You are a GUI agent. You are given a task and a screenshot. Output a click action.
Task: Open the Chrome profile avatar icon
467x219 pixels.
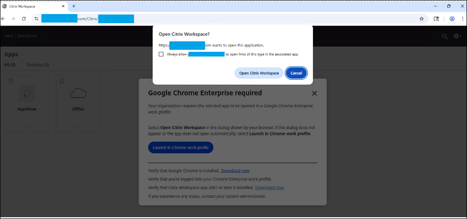(452, 19)
